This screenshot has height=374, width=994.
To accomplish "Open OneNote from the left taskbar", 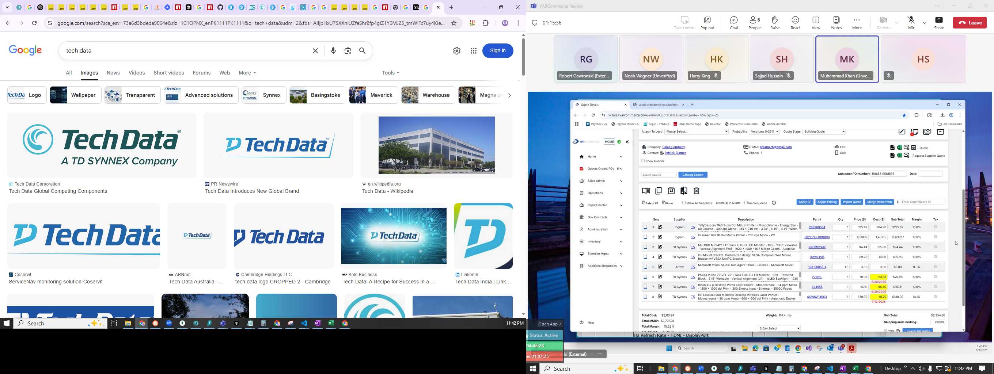I will pos(317,324).
